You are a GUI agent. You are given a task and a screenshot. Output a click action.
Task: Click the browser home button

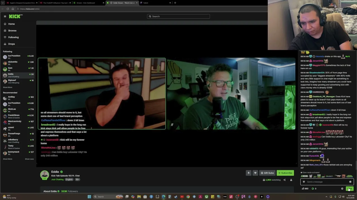click(13, 9)
